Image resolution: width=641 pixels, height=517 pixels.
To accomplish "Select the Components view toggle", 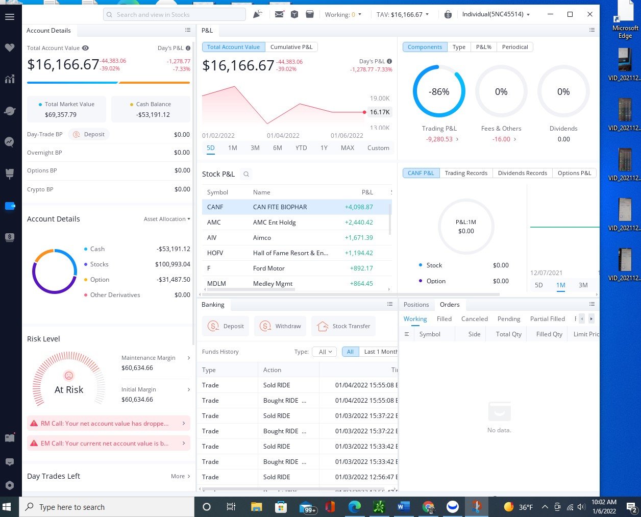I will (x=425, y=47).
